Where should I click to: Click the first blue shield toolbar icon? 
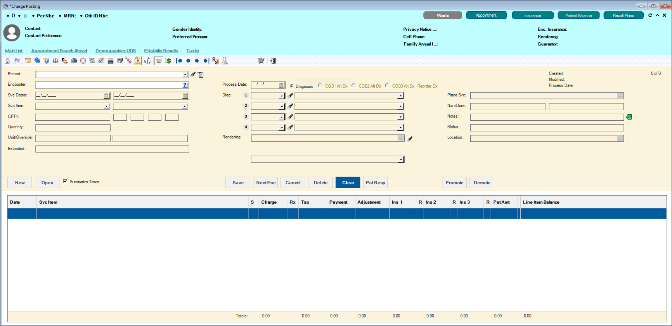tap(37, 61)
